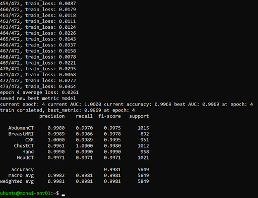Screen dimensions: 258x198
Task: Click the 'ChestCT' row label
Action: 24,146
